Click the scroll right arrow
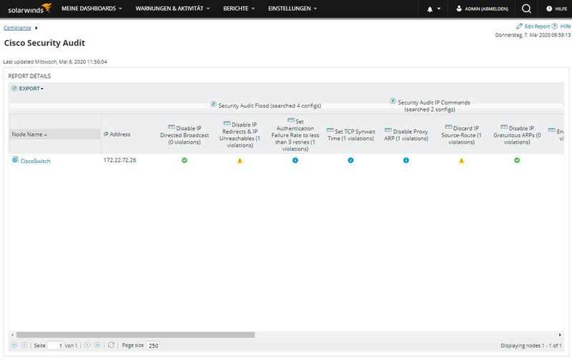 pyautogui.click(x=560, y=335)
